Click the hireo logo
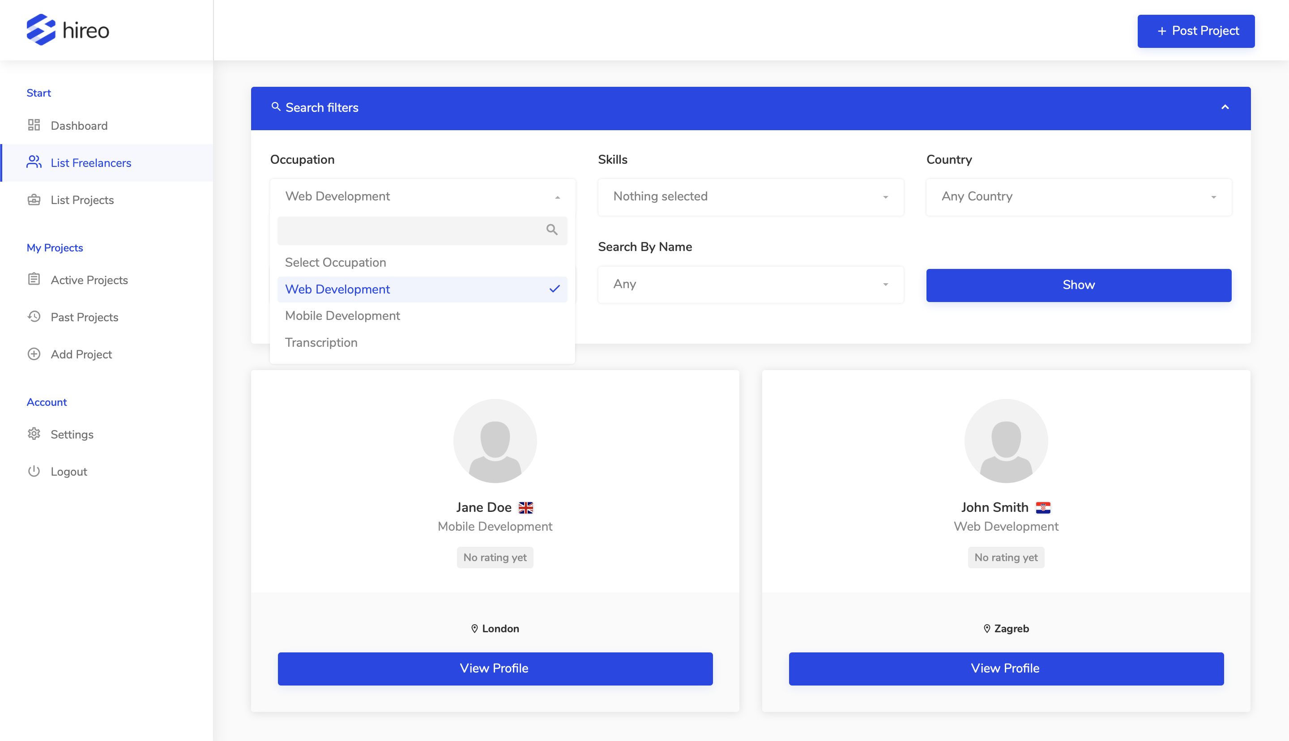 pos(68,30)
